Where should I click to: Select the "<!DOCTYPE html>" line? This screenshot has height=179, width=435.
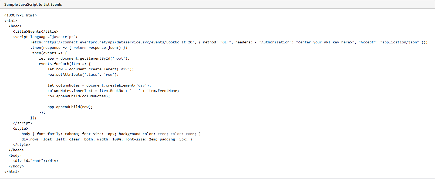click(21, 15)
